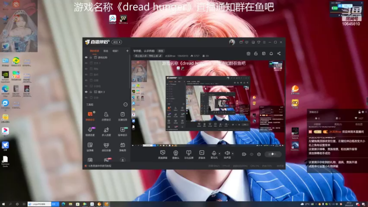Viewport: 368px width, 207px height.
Task: Open settings gear beside the start-live button
Action: pos(259,154)
